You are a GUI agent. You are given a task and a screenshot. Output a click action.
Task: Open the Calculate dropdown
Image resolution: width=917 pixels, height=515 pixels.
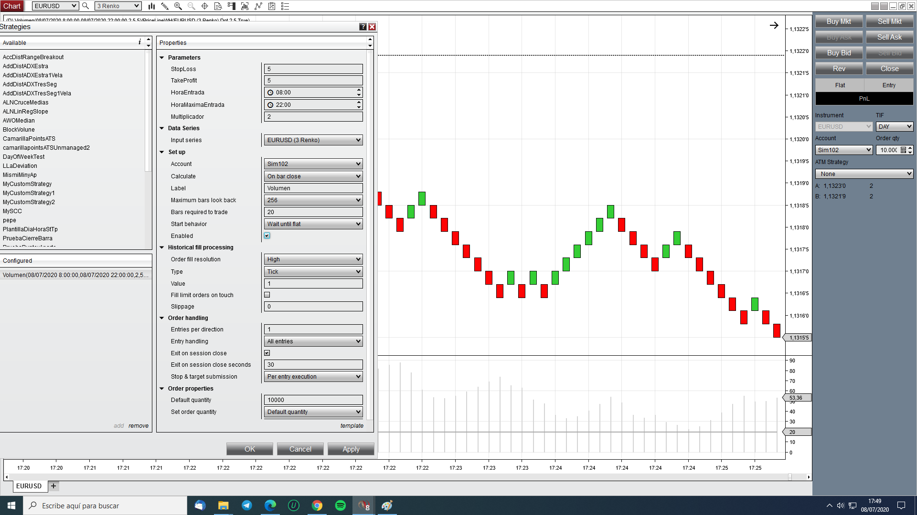click(313, 176)
